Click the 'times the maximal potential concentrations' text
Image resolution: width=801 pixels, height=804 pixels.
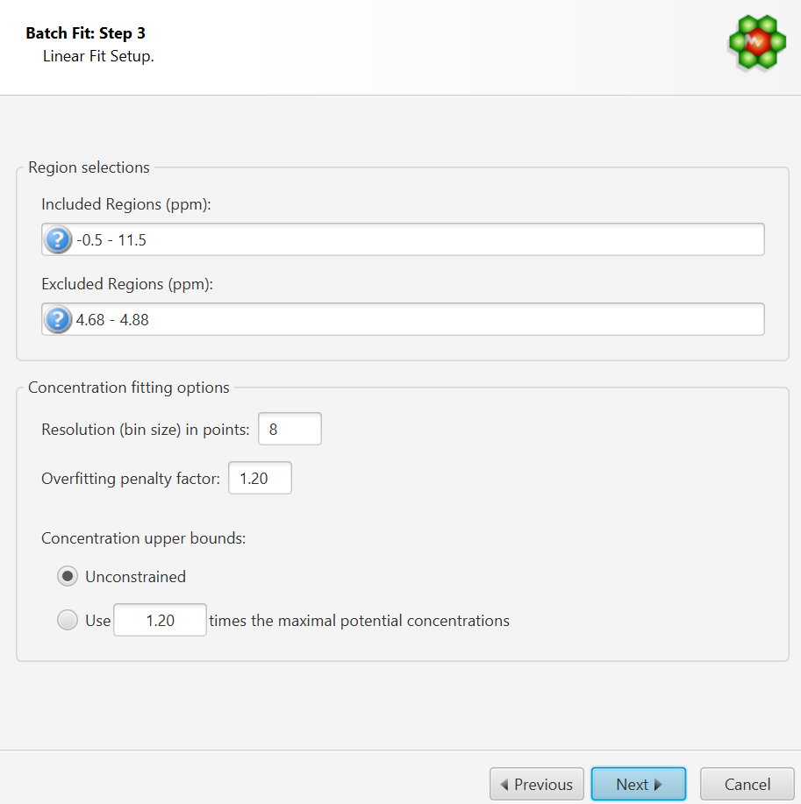pos(359,621)
